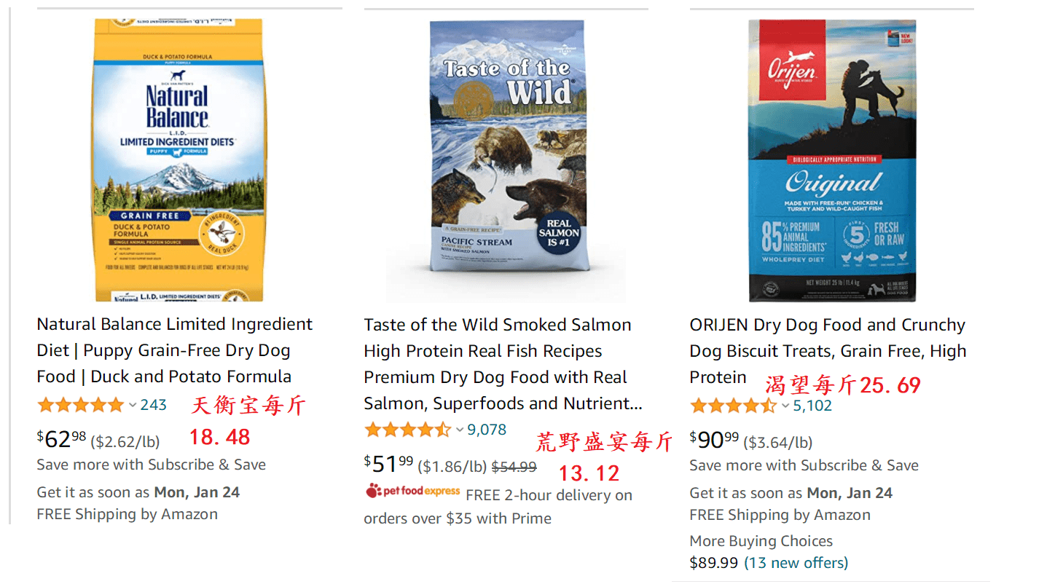The width and height of the screenshot is (1055, 584).
Task: Click the 13 new offers link
Action: point(796,563)
